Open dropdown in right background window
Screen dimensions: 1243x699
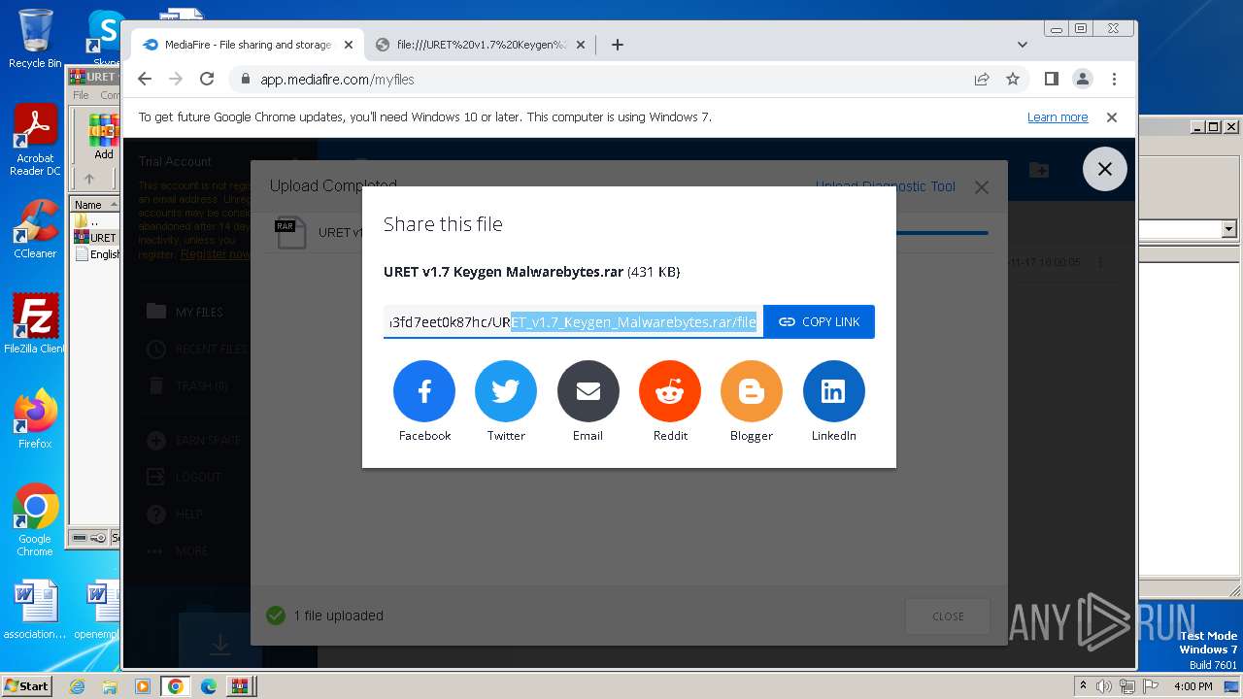[1228, 229]
